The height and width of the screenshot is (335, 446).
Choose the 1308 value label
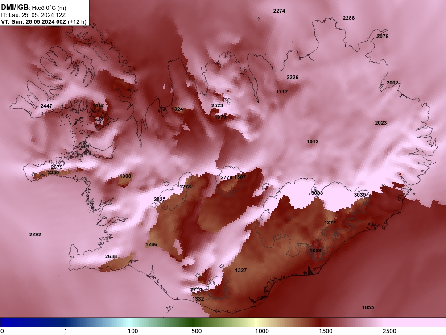click(125, 176)
